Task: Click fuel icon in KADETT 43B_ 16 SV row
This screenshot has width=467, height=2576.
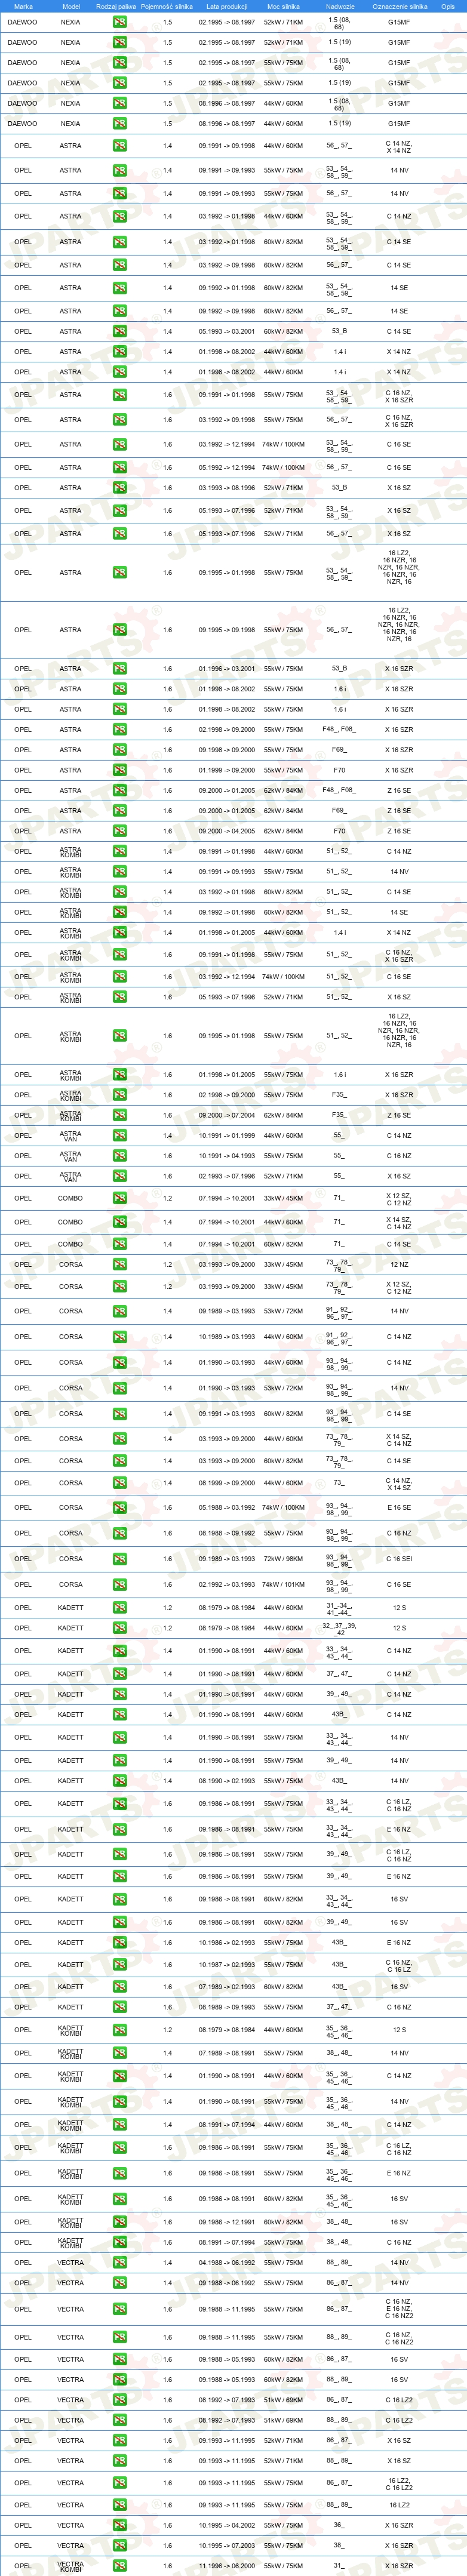Action: tap(119, 1987)
